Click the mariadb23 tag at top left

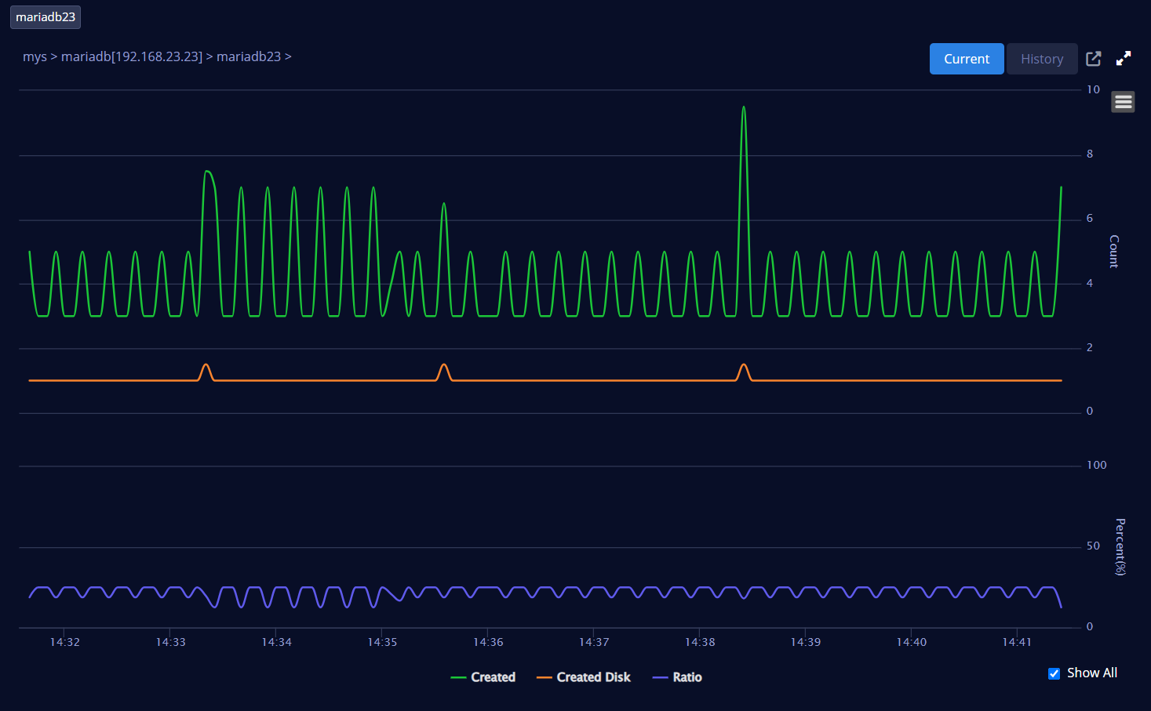click(x=46, y=17)
